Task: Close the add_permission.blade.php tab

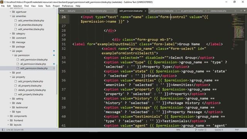Action: tap(176, 11)
